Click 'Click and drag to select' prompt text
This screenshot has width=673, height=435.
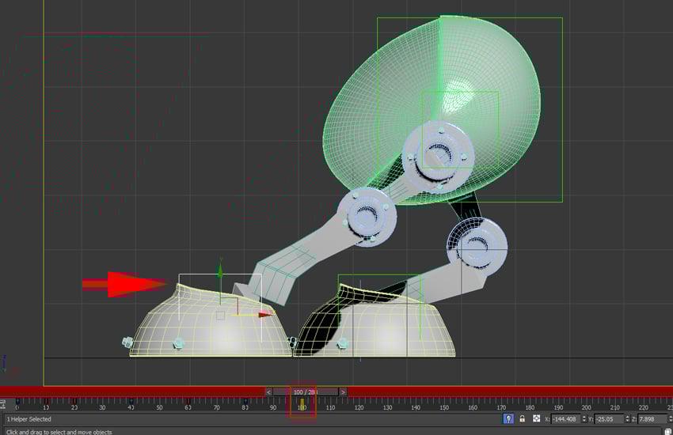coord(59,432)
